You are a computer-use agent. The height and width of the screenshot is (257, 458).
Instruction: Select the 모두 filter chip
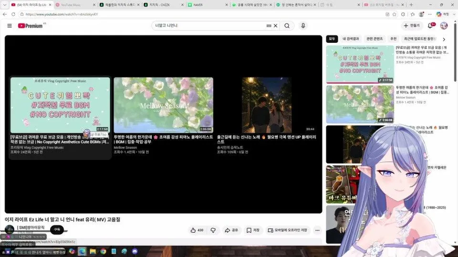click(332, 39)
